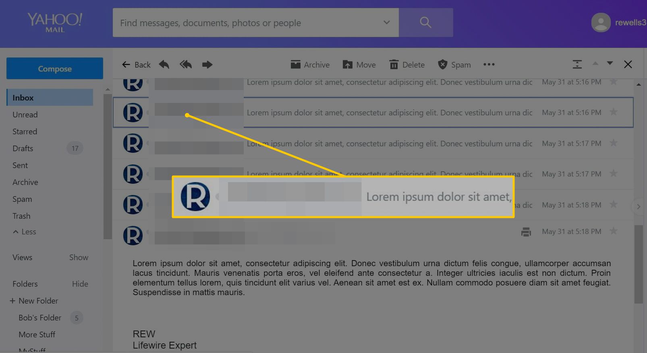647x353 pixels.
Task: Click the print icon on expanded message
Action: [x=526, y=232]
